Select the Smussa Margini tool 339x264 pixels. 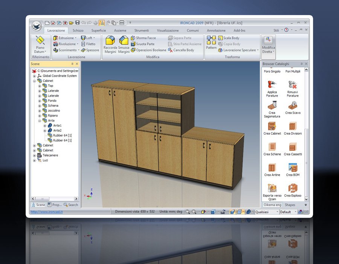pos(124,41)
